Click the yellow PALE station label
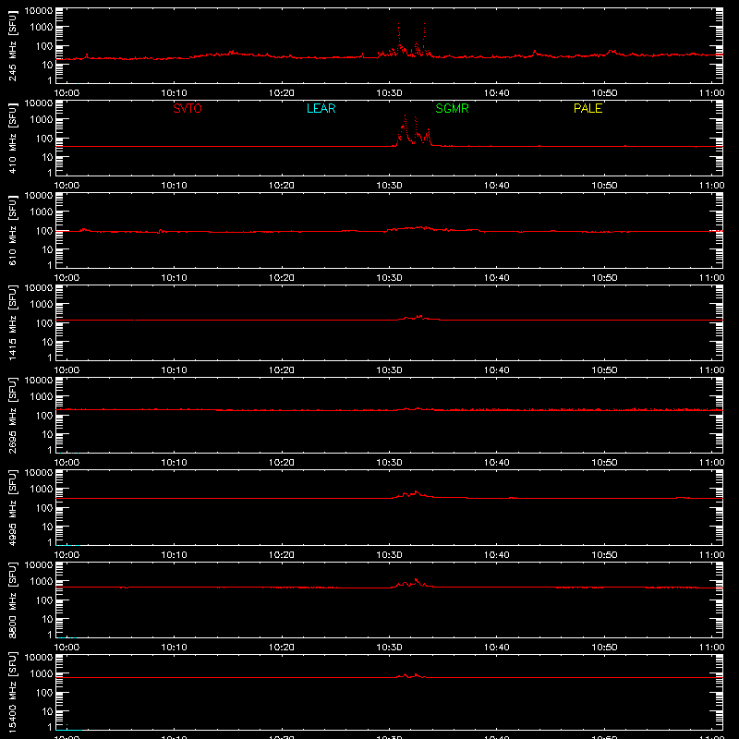Screen dimensions: 739x739 click(x=588, y=108)
